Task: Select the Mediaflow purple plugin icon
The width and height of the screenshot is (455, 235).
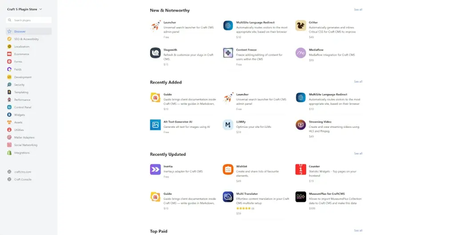Action: 300,53
